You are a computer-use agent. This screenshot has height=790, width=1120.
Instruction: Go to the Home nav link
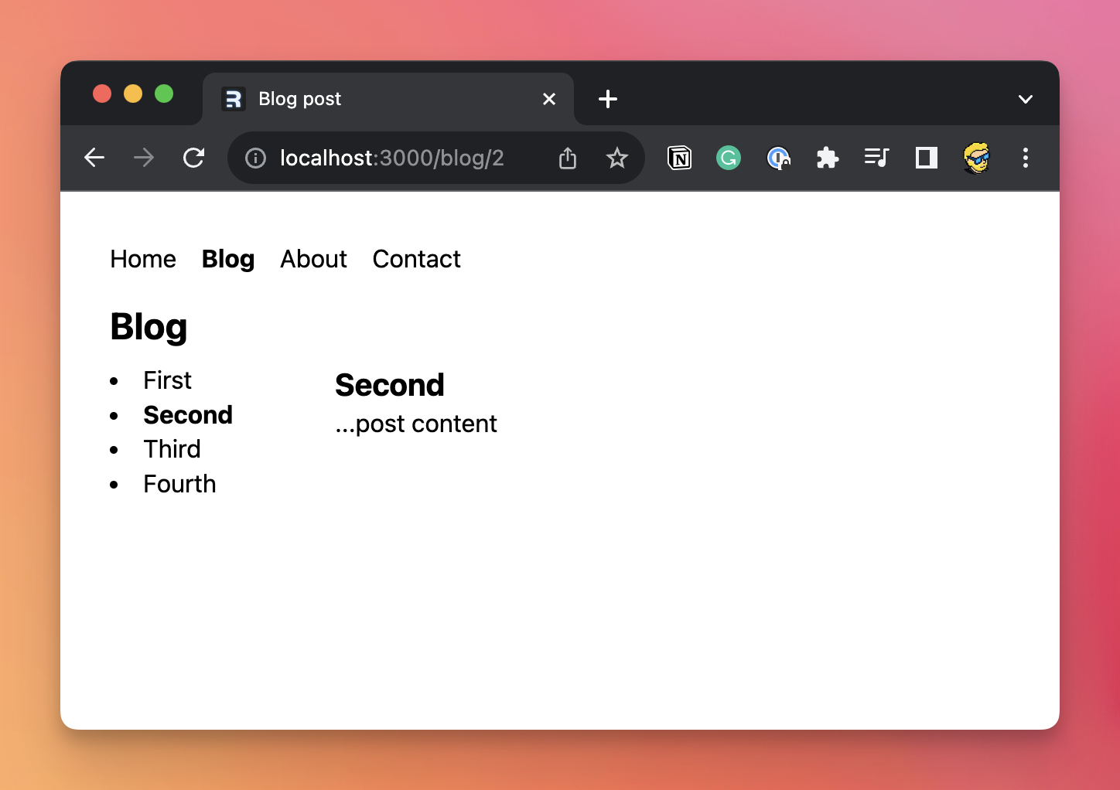coord(143,259)
